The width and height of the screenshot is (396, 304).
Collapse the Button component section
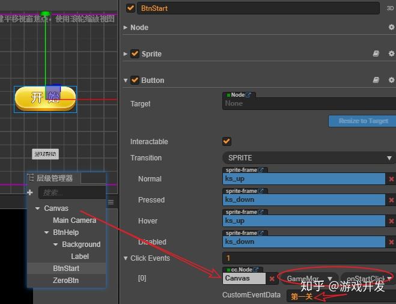click(x=125, y=81)
